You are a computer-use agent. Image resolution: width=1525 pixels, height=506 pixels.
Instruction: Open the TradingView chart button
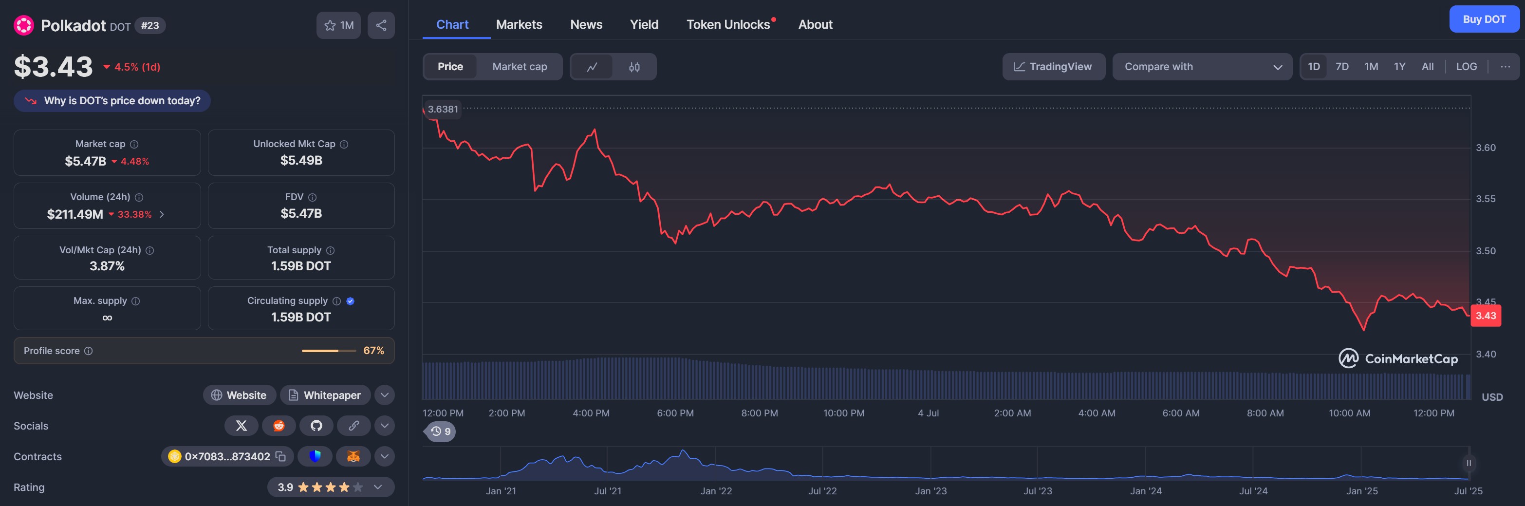pos(1053,67)
